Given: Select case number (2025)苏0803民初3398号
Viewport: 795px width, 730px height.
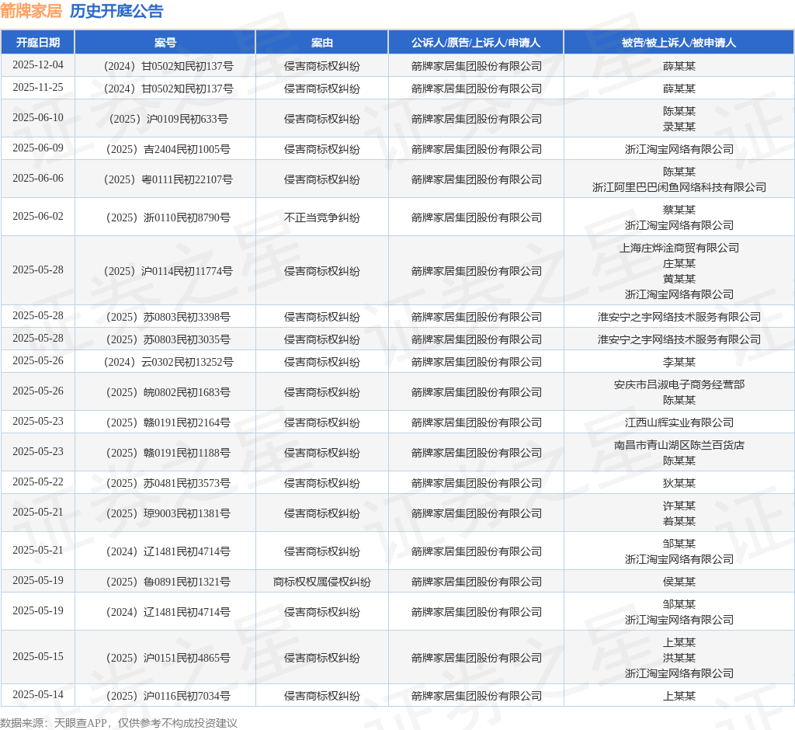Looking at the screenshot, I should pos(168,317).
